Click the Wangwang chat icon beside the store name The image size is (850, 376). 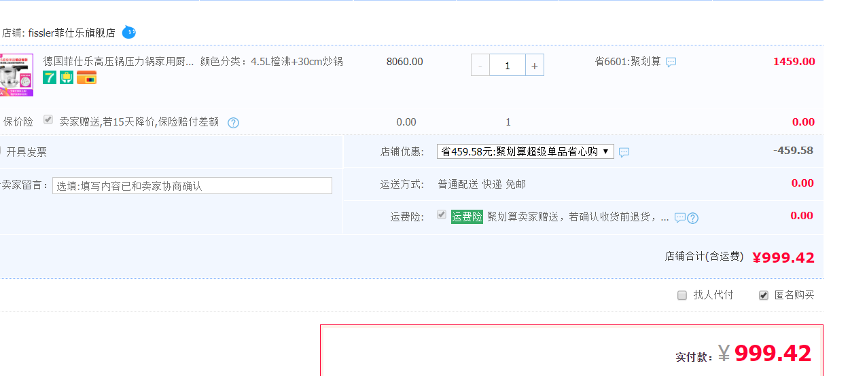pyautogui.click(x=128, y=32)
